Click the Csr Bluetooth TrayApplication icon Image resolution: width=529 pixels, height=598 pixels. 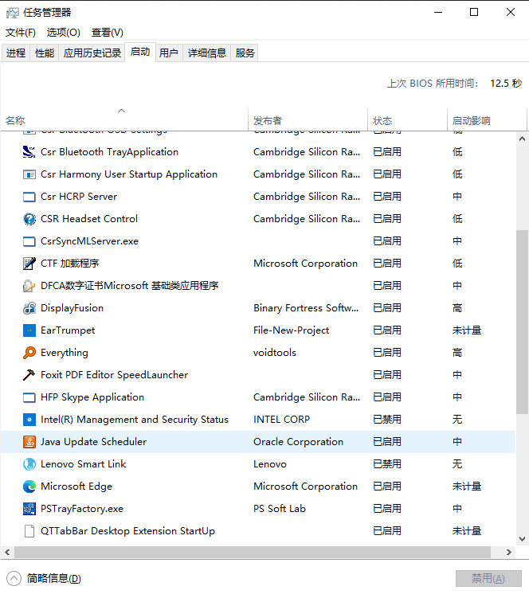29,152
